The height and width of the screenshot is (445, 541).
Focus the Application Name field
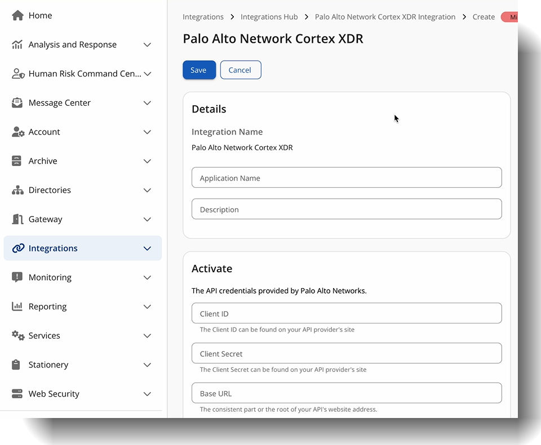(x=347, y=178)
